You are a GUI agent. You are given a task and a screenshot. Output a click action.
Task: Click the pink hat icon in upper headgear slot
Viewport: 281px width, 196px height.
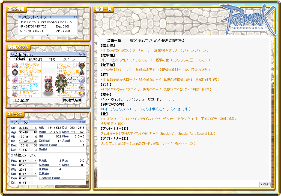pyautogui.click(x=15, y=66)
